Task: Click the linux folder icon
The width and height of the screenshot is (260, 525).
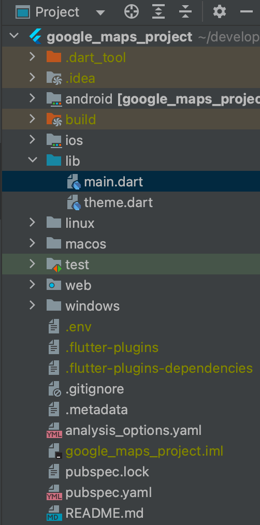Action: click(54, 223)
